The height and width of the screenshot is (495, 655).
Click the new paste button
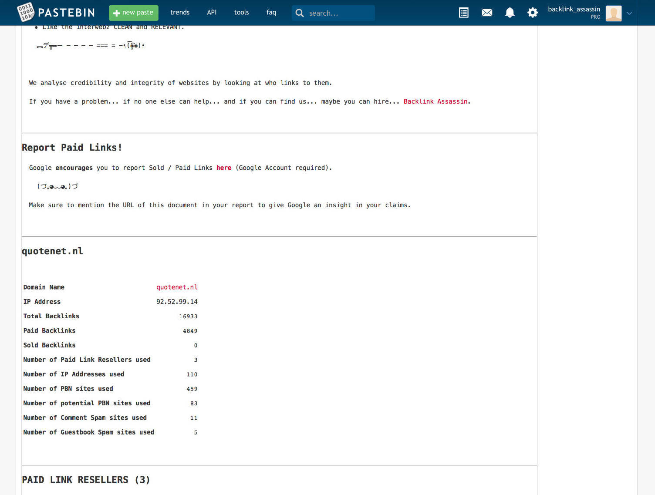pyautogui.click(x=134, y=13)
